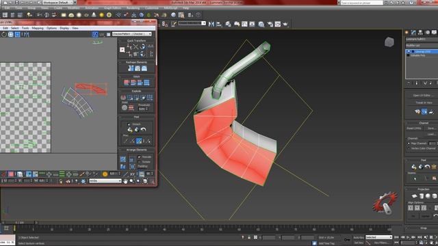This screenshot has height=246, width=438.
Task: Click the XY falloff button in UV editor
Action: 132,174
